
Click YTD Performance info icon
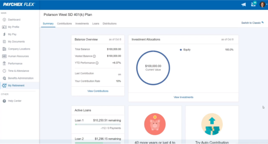[x=97, y=63]
